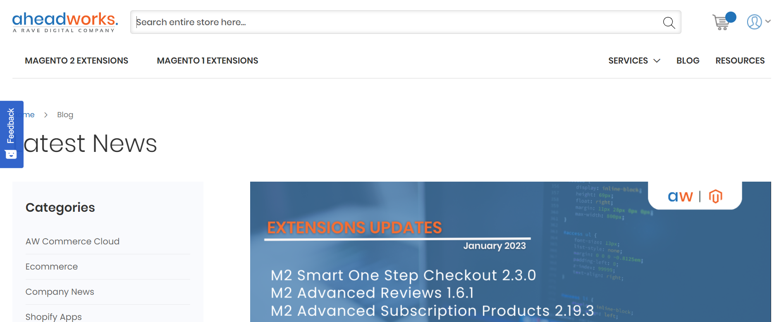Click the Blog breadcrumb text
This screenshot has width=779, height=322.
click(65, 115)
